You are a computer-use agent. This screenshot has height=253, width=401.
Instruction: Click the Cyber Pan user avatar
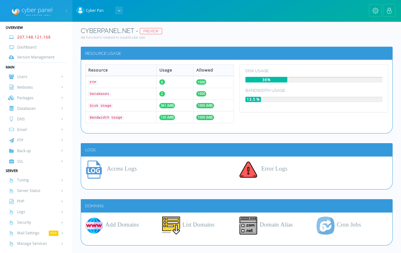click(80, 10)
